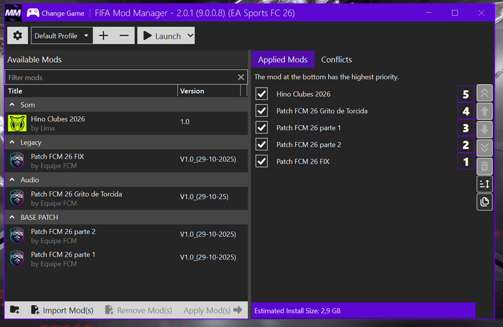Remove profile using the minus button
503x327 pixels.
click(x=124, y=36)
